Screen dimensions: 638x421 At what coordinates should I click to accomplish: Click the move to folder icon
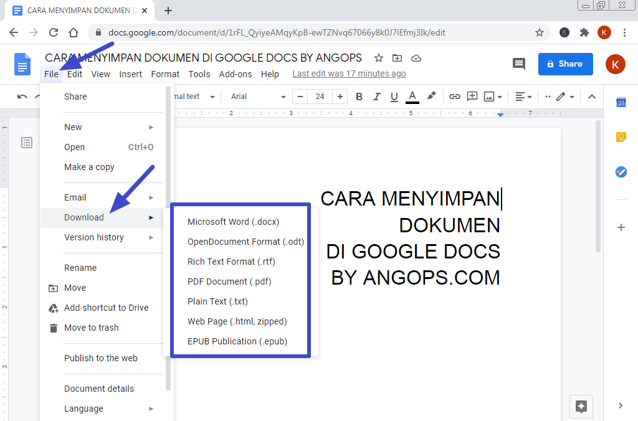point(397,58)
